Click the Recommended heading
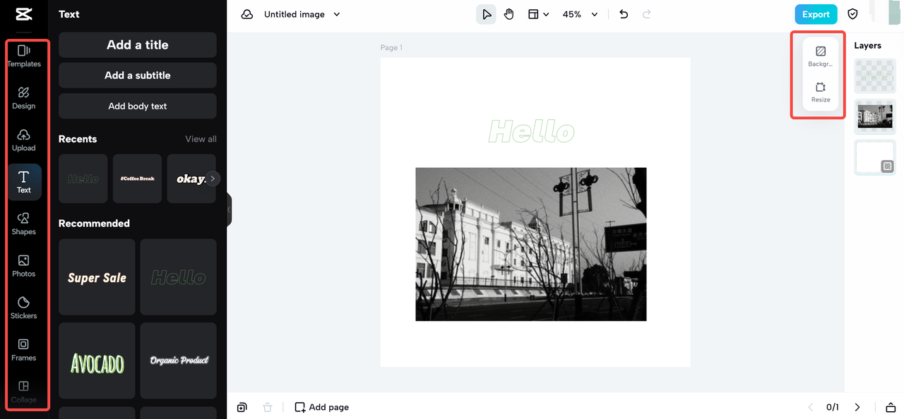This screenshot has height=419, width=904. (x=94, y=223)
